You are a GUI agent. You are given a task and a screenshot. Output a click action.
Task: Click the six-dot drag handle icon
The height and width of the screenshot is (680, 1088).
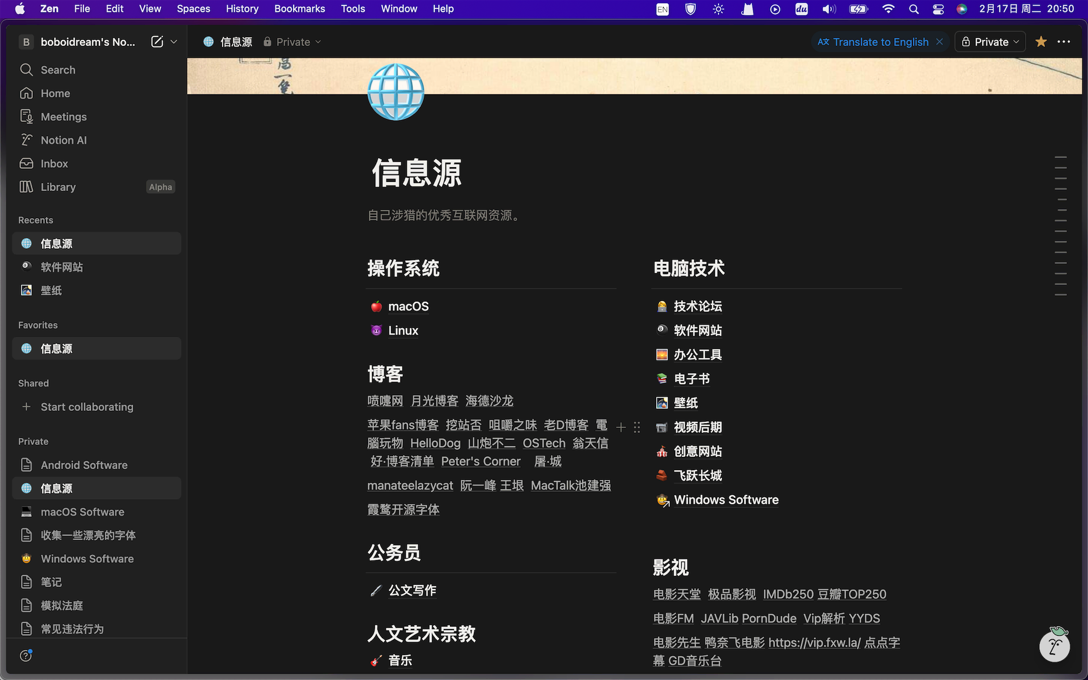pos(637,427)
